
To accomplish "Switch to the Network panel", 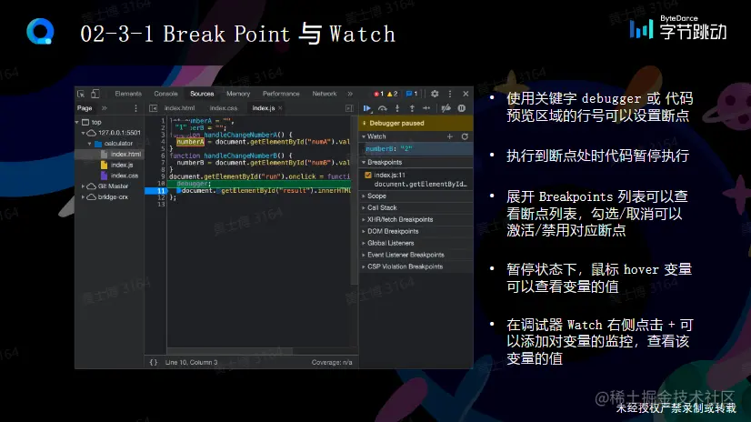I will (x=325, y=94).
